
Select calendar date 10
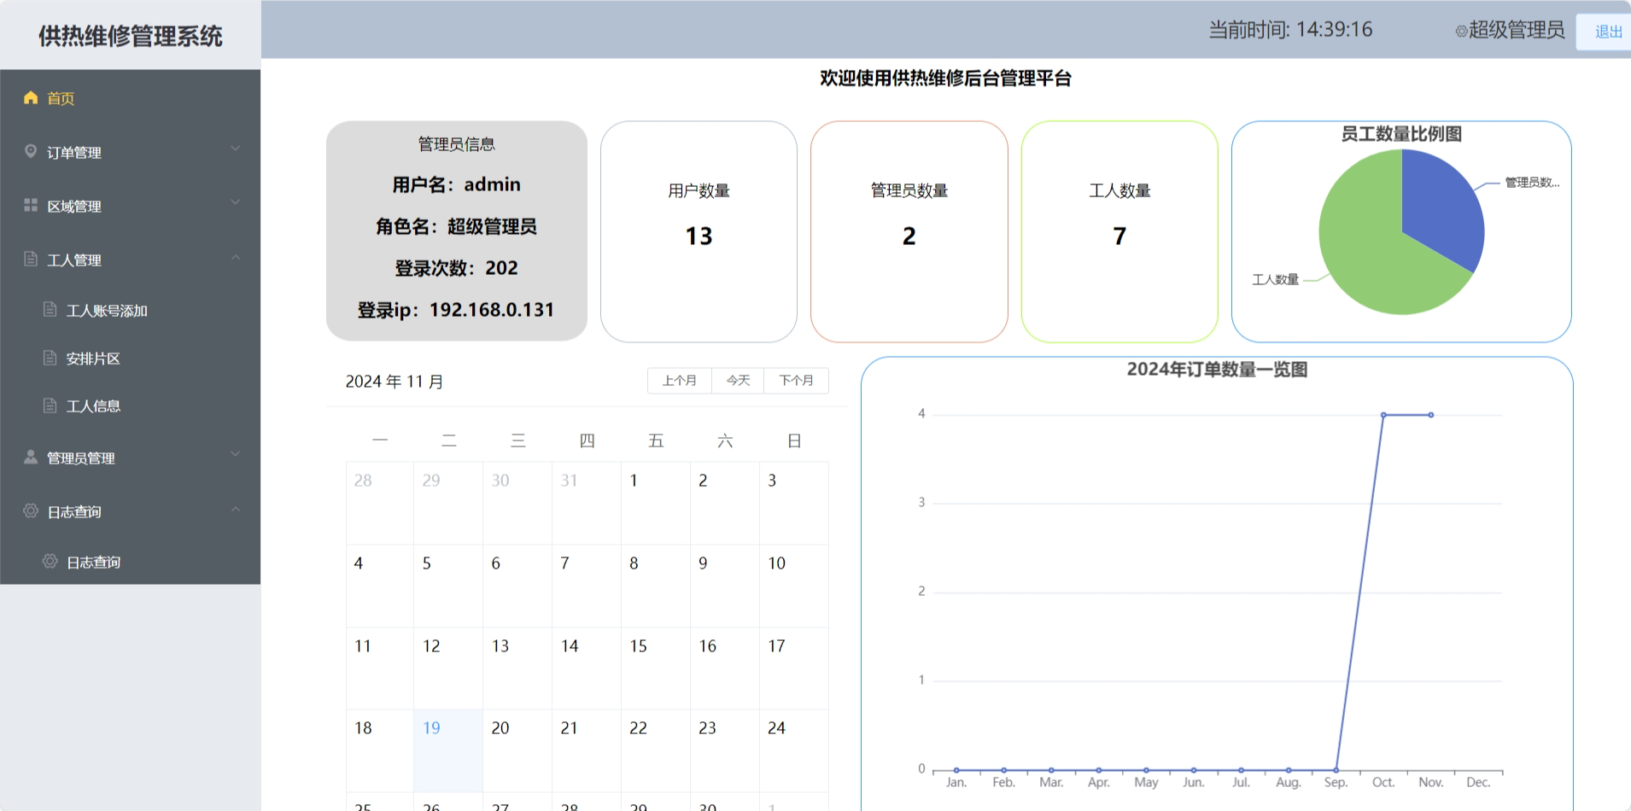click(x=794, y=586)
